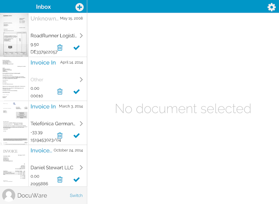Click the April 14, 2014 date
The width and height of the screenshot is (279, 204).
coord(71,62)
